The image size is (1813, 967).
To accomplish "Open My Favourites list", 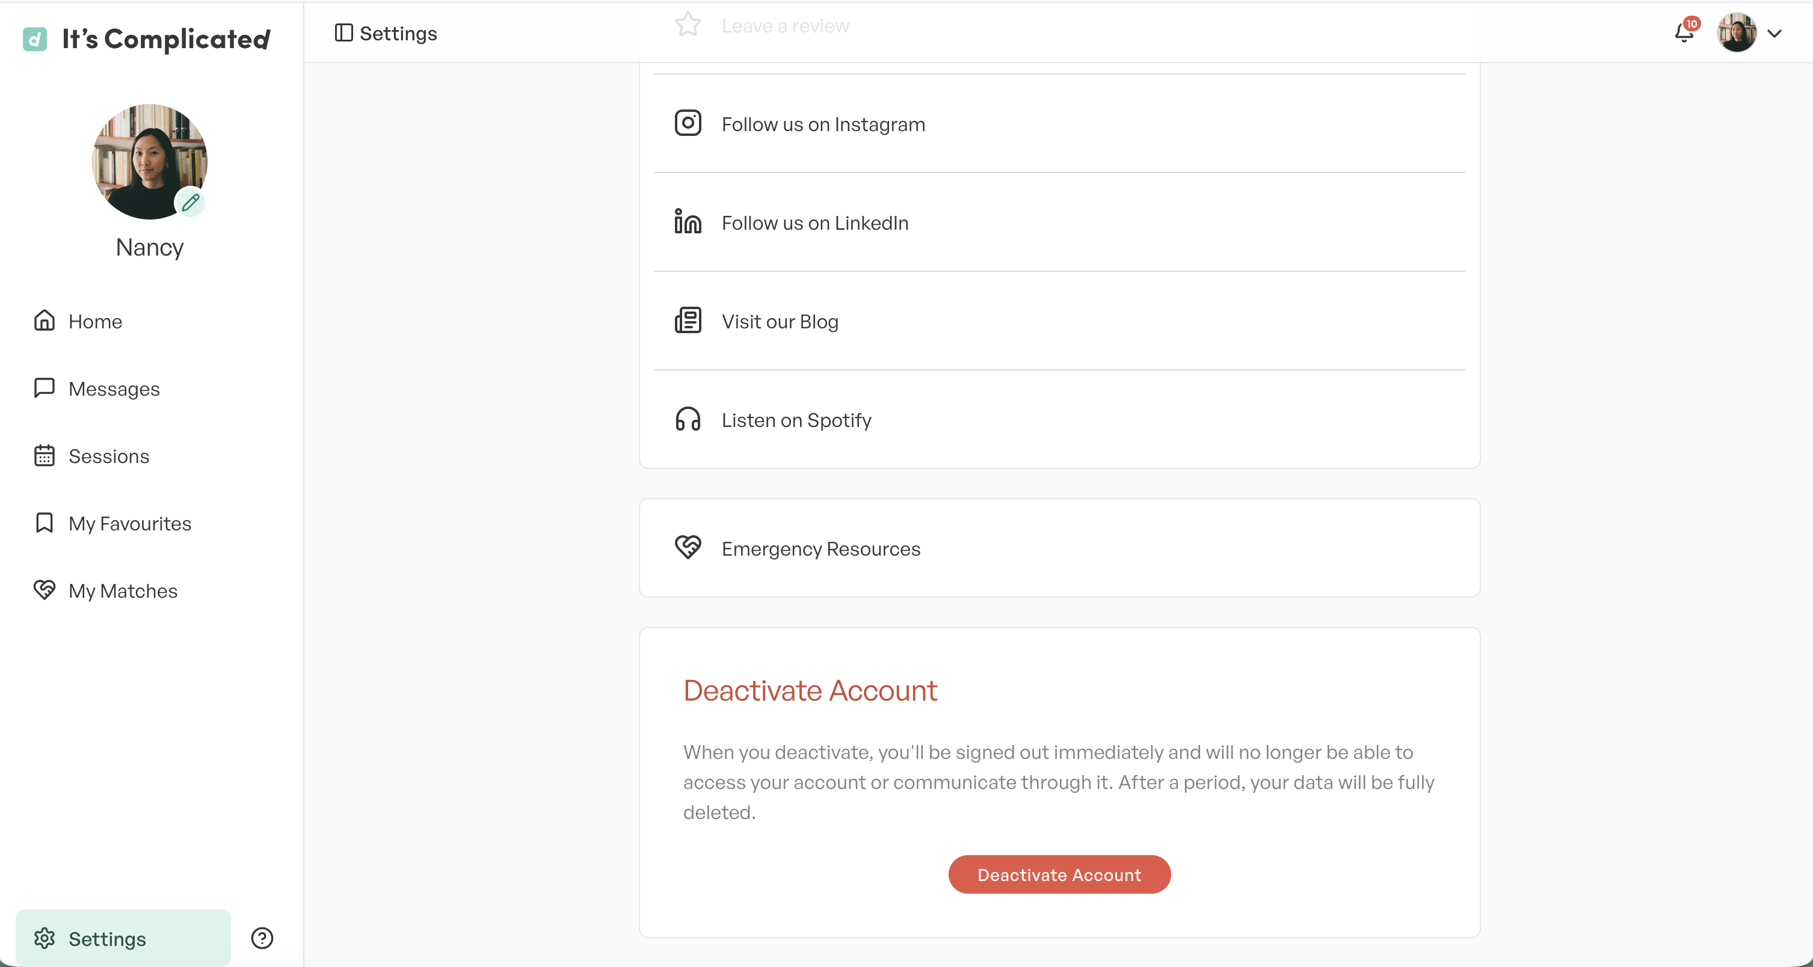I will point(129,524).
